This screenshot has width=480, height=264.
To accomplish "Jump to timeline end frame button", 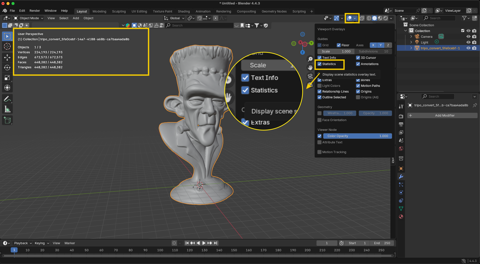I will pyautogui.click(x=216, y=243).
